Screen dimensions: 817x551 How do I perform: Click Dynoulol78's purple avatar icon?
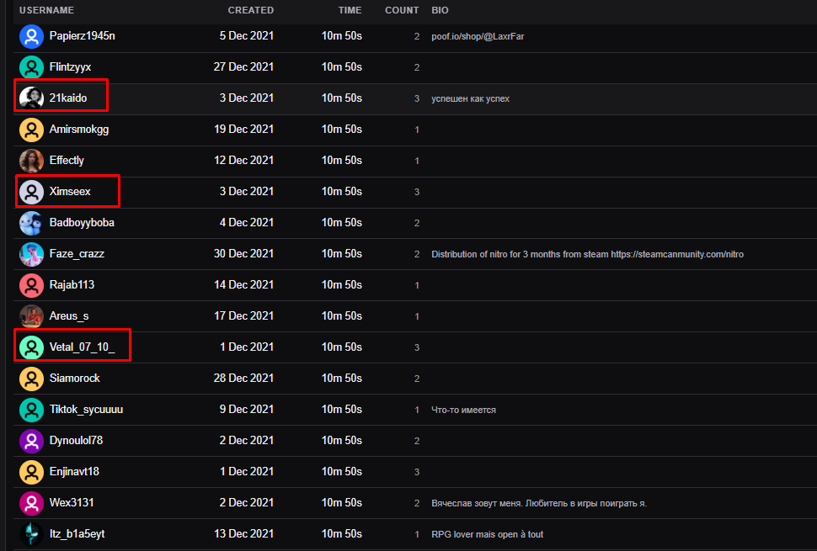(31, 441)
